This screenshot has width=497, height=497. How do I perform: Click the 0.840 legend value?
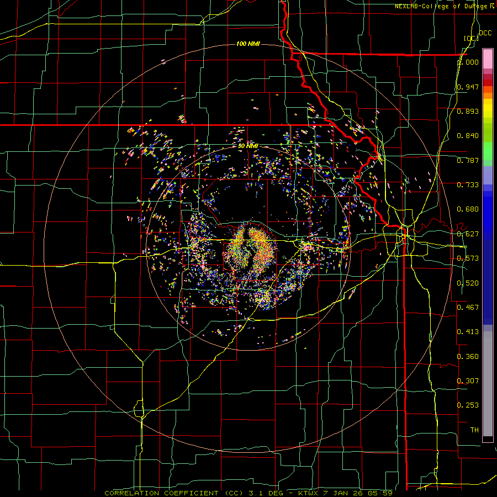tap(468, 136)
